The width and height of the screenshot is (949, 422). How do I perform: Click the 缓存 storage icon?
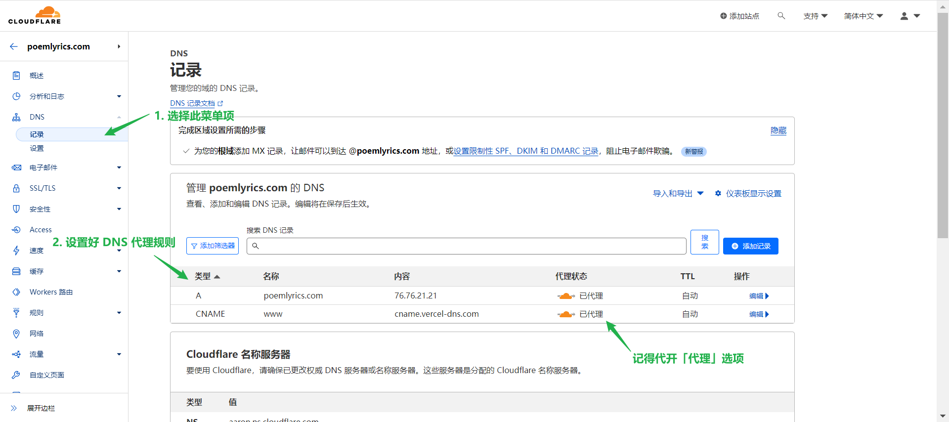click(16, 271)
